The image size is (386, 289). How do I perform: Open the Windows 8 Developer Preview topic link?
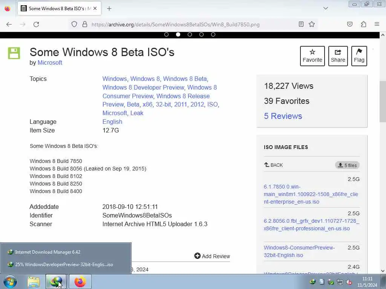coord(143,87)
